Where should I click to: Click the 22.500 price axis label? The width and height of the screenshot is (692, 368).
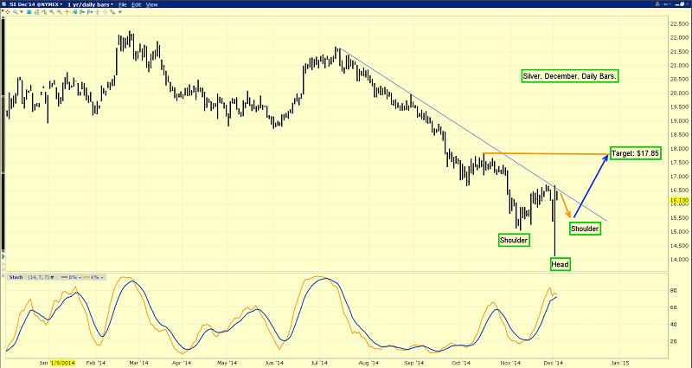[x=678, y=24]
